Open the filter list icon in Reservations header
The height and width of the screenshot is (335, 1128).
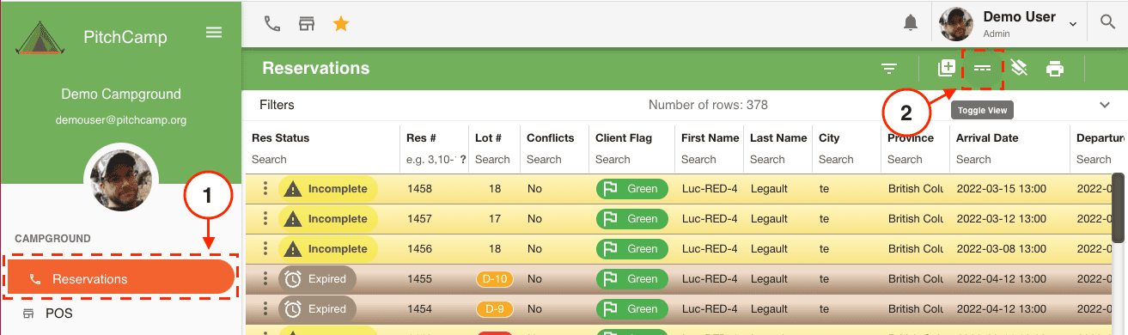[x=889, y=69]
